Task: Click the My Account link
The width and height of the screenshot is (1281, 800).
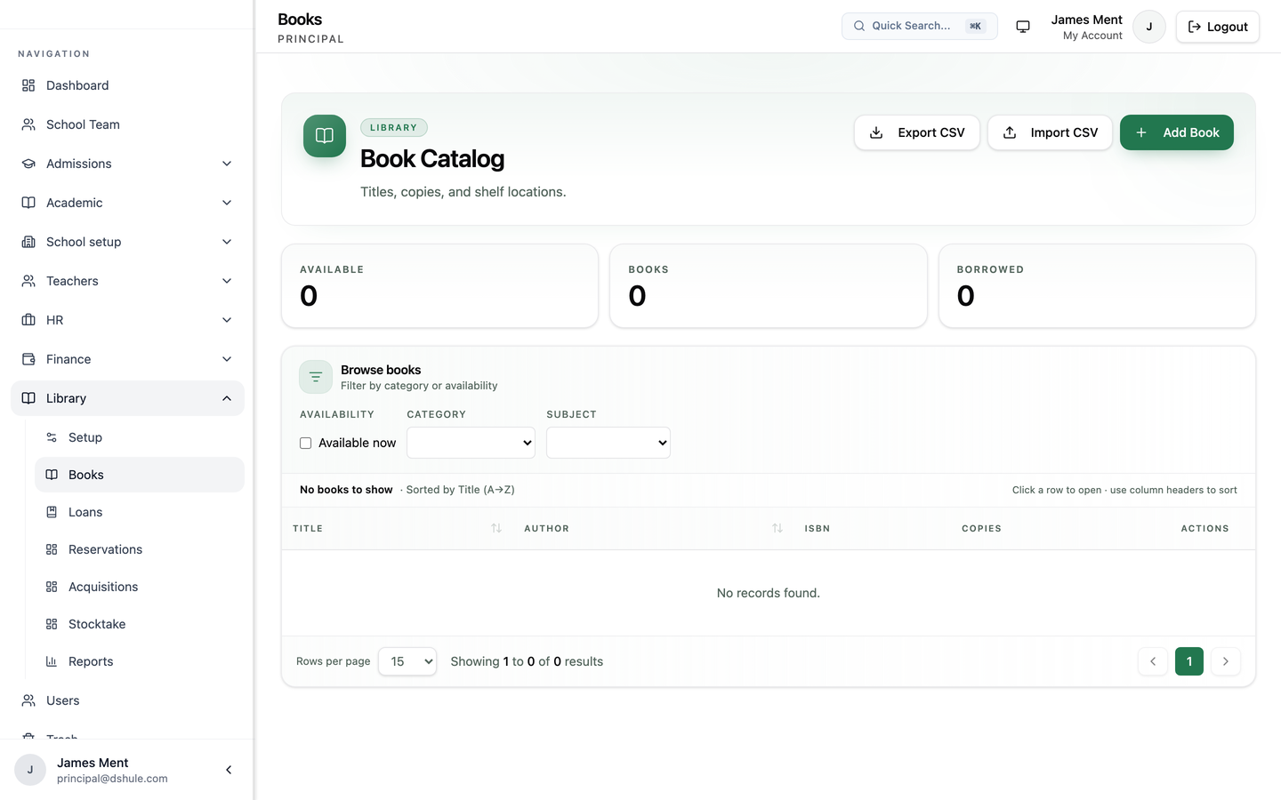Action: [x=1092, y=36]
